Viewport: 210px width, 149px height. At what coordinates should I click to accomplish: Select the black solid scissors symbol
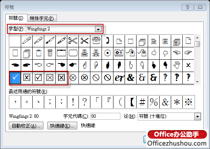(84, 41)
